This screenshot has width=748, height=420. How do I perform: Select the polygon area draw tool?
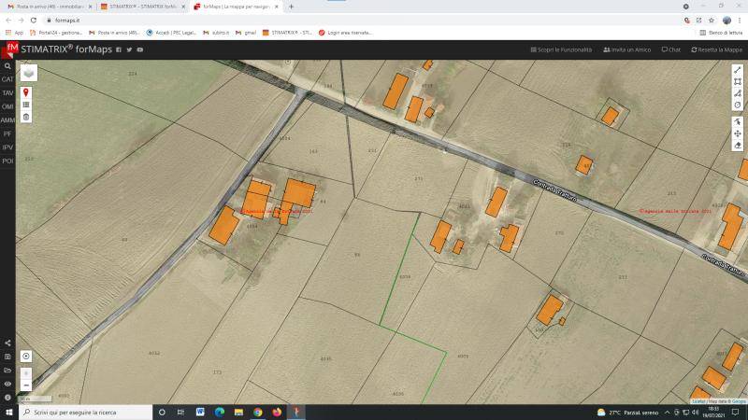click(x=738, y=81)
